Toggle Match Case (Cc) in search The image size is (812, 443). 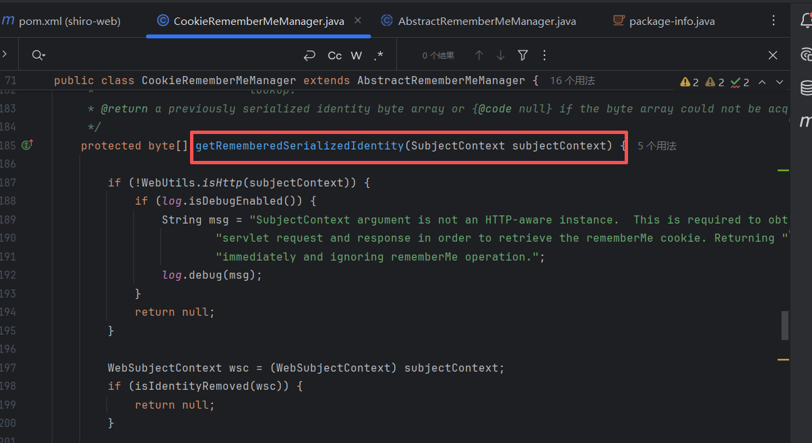click(x=335, y=55)
